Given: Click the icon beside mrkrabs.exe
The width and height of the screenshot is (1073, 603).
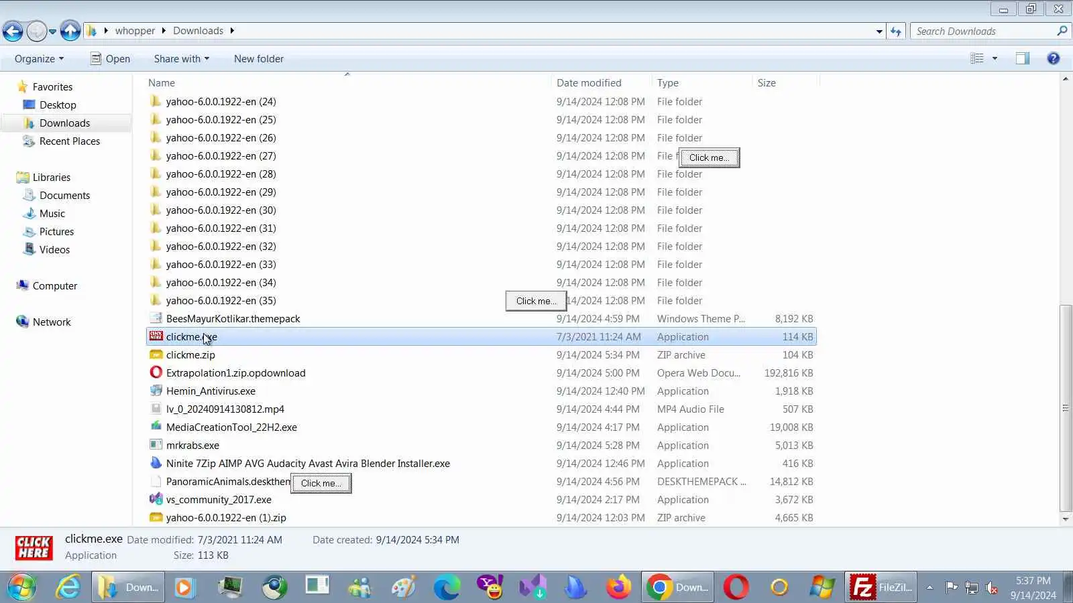Looking at the screenshot, I should point(156,445).
